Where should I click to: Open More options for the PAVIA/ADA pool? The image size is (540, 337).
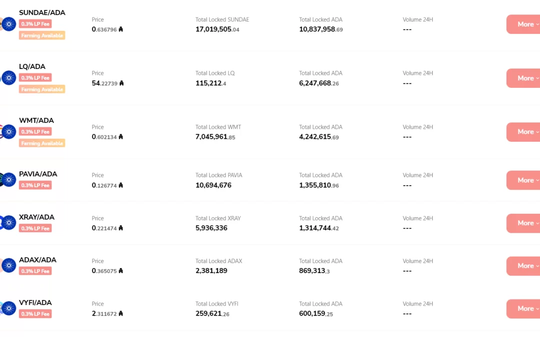pos(523,180)
